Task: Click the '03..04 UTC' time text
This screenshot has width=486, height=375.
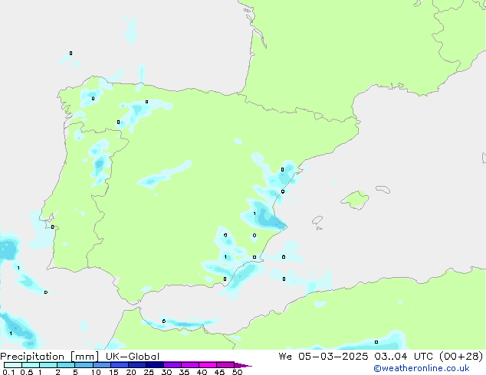Action: point(403,357)
